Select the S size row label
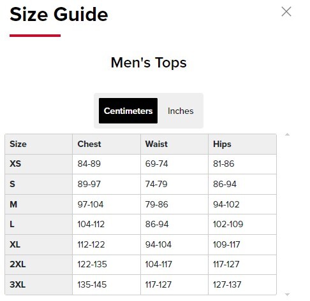The height and width of the screenshot is (301, 310). click(12, 184)
